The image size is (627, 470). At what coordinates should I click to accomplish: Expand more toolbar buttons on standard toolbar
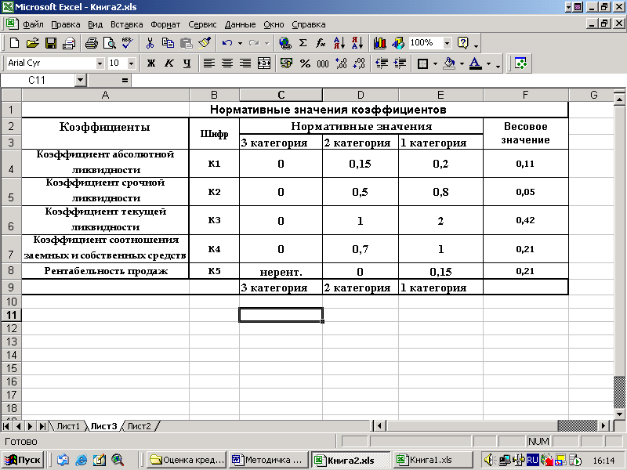[476, 46]
